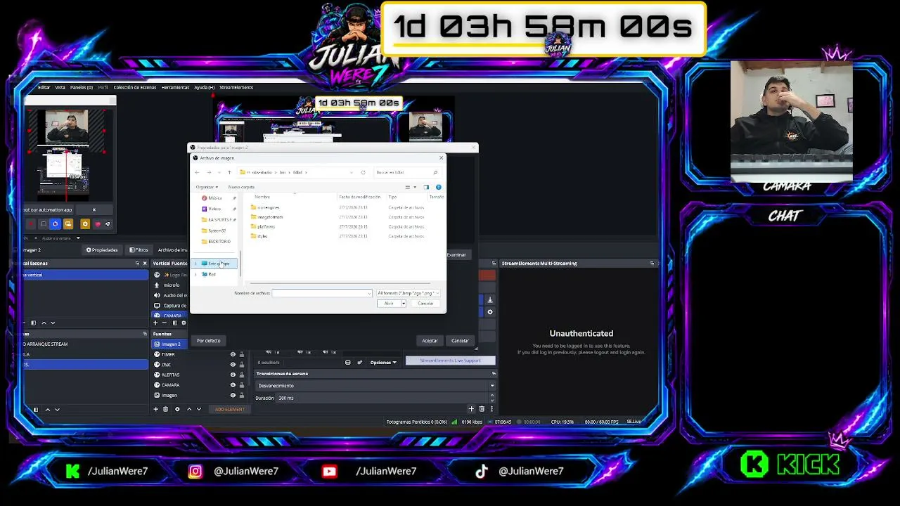Viewport: 900px width, 506px height.
Task: Expand the address bar path dropdown
Action: tap(352, 172)
